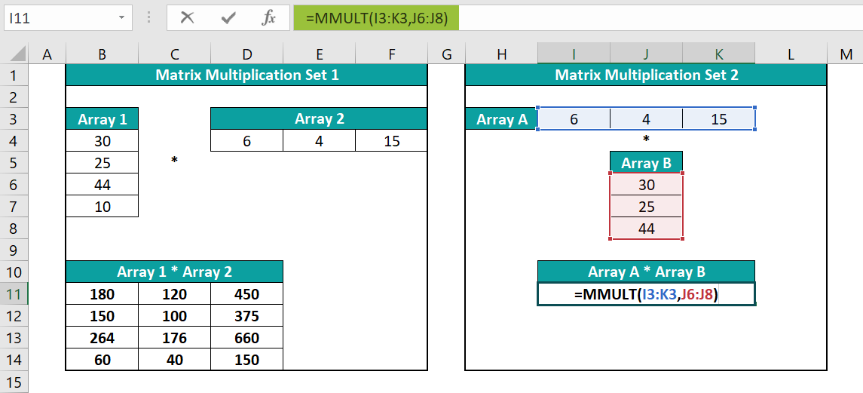
Task: Click the asterisk in cell C5
Action: [174, 161]
